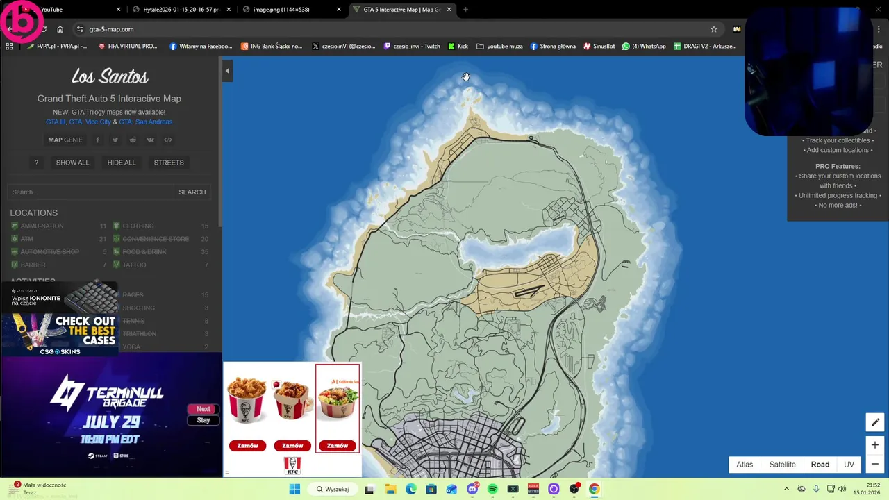Click the Reddit share icon in sidebar
Viewport: 889px width, 500px height.
click(x=133, y=140)
